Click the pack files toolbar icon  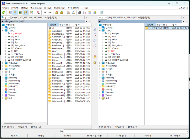[57, 12]
